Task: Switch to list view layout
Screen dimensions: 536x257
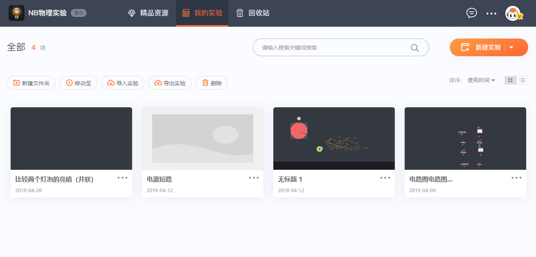Action: click(x=522, y=80)
